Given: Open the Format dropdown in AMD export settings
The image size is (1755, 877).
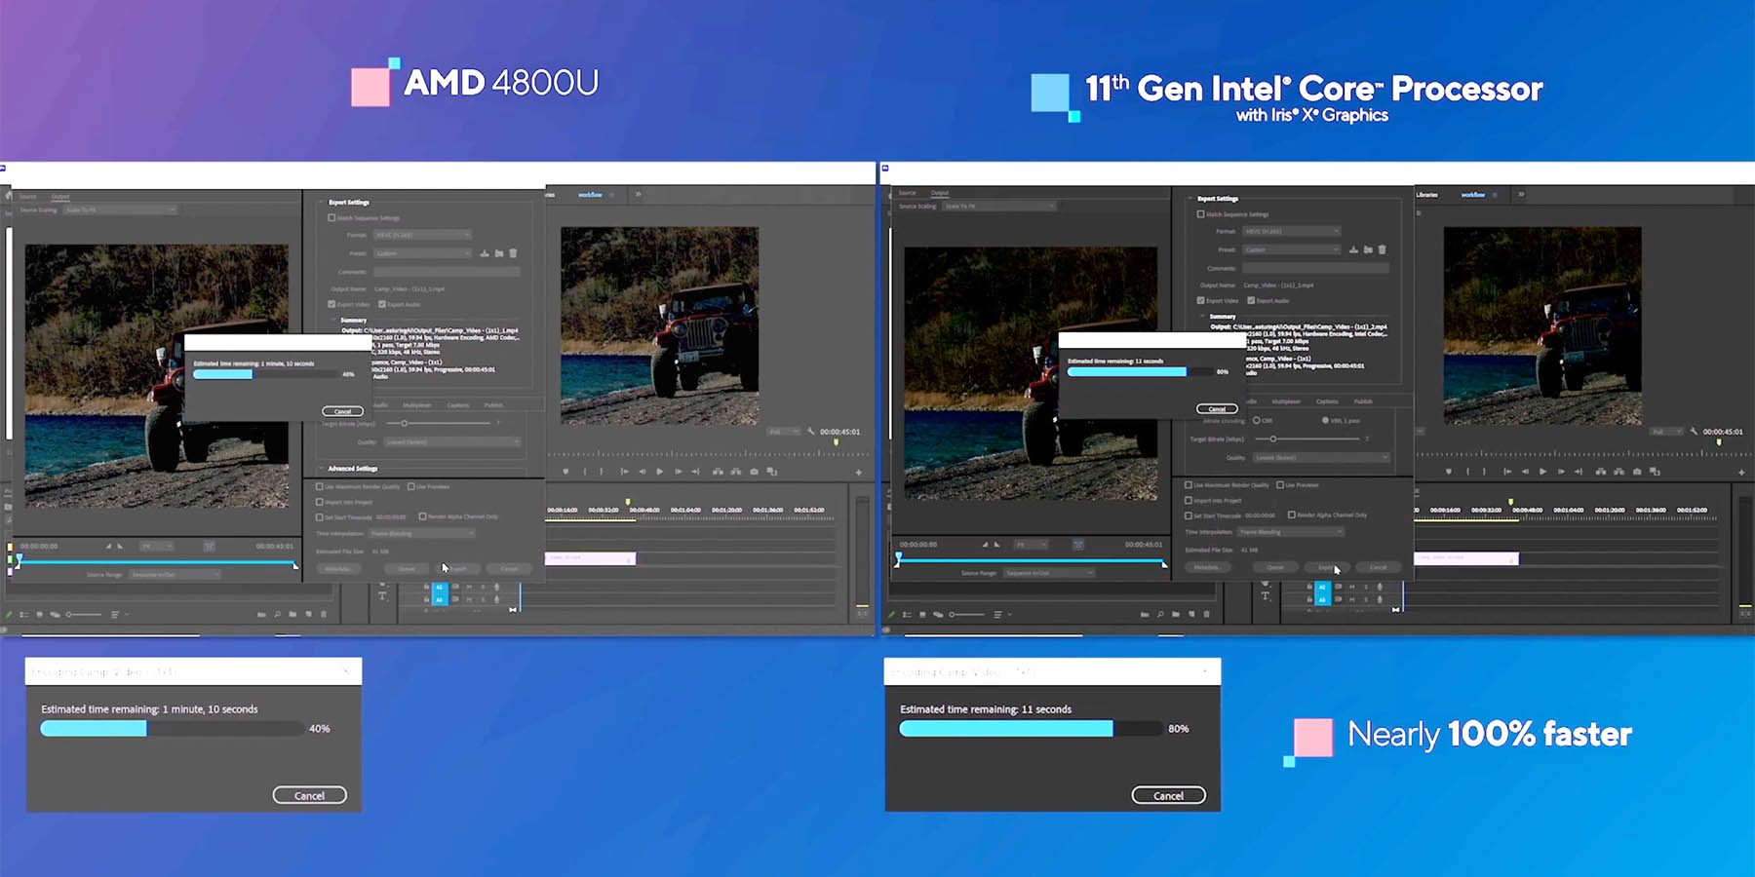Looking at the screenshot, I should click(x=422, y=235).
